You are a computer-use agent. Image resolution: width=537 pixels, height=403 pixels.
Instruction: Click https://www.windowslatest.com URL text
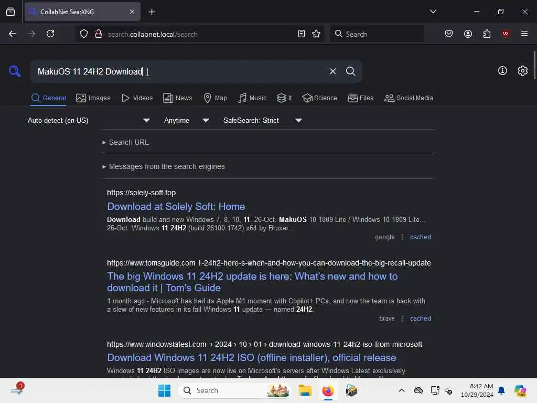pos(156,344)
